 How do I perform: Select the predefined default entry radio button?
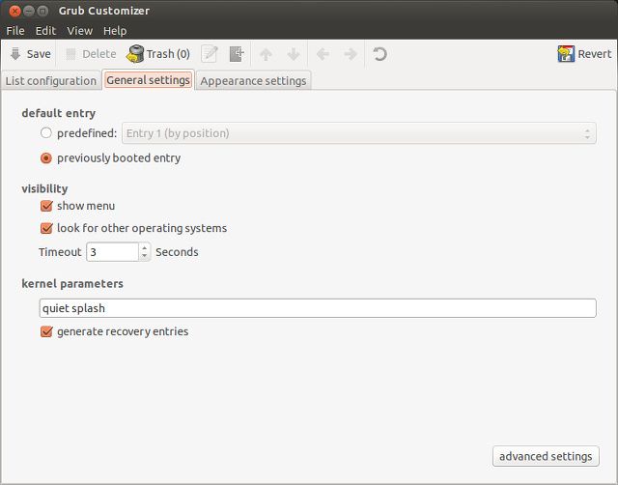click(46, 133)
